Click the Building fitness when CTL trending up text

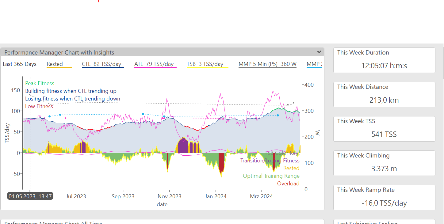click(x=71, y=91)
